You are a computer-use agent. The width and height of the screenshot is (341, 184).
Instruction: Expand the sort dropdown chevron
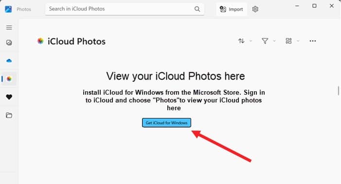251,41
